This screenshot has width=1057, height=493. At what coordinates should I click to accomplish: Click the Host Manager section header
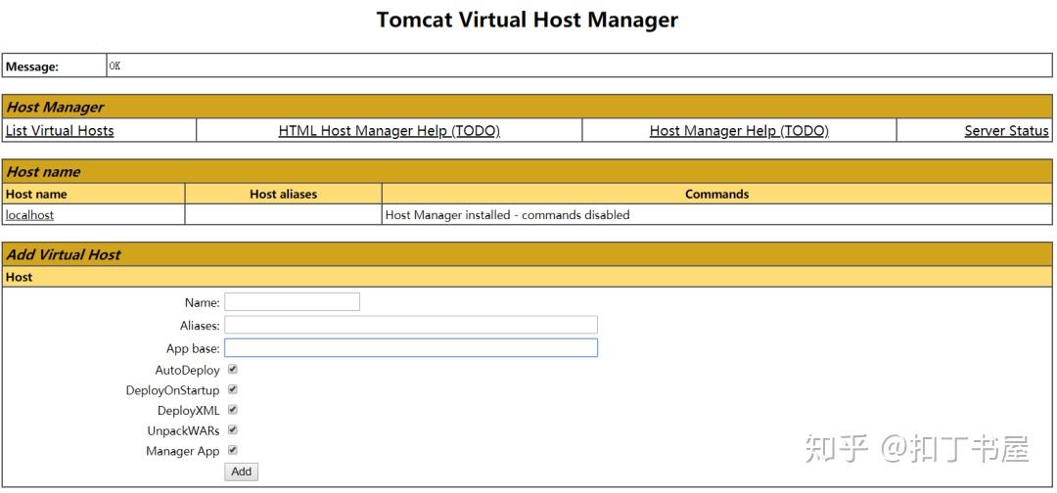[x=527, y=107]
